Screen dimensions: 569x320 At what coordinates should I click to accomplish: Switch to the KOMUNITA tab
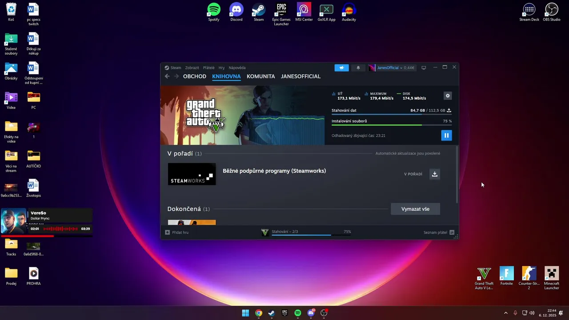(261, 76)
